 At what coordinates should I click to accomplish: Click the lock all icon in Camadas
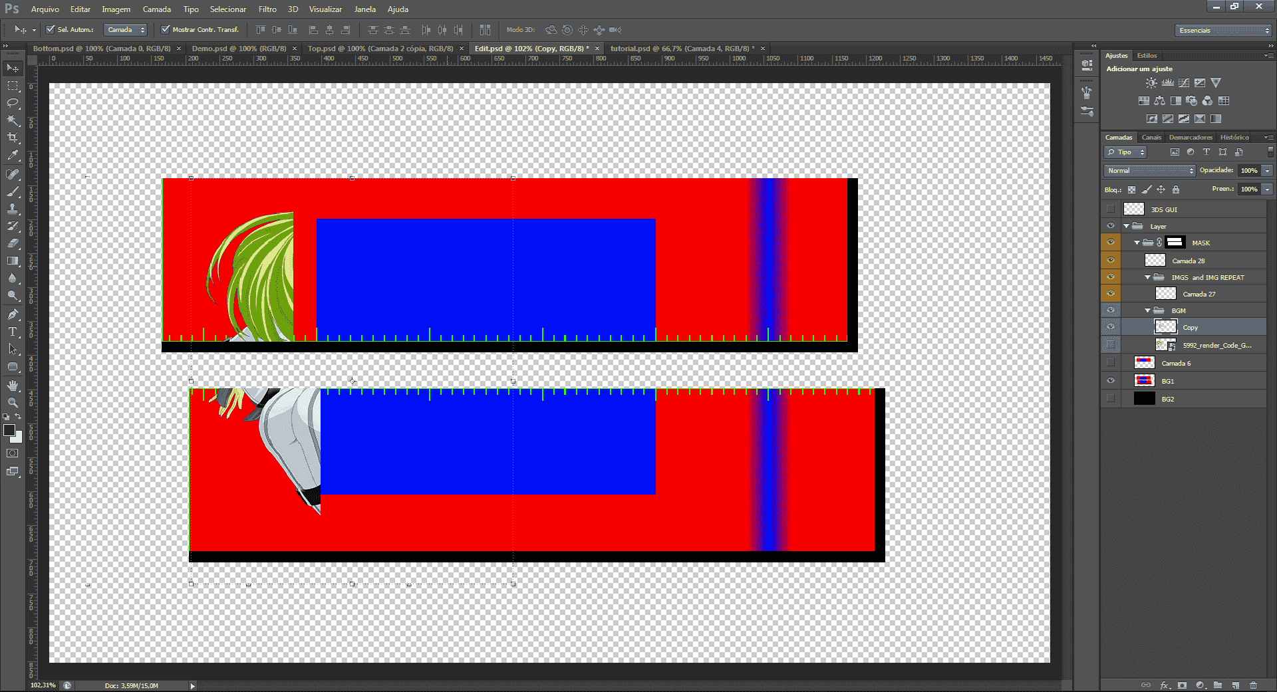(1176, 189)
